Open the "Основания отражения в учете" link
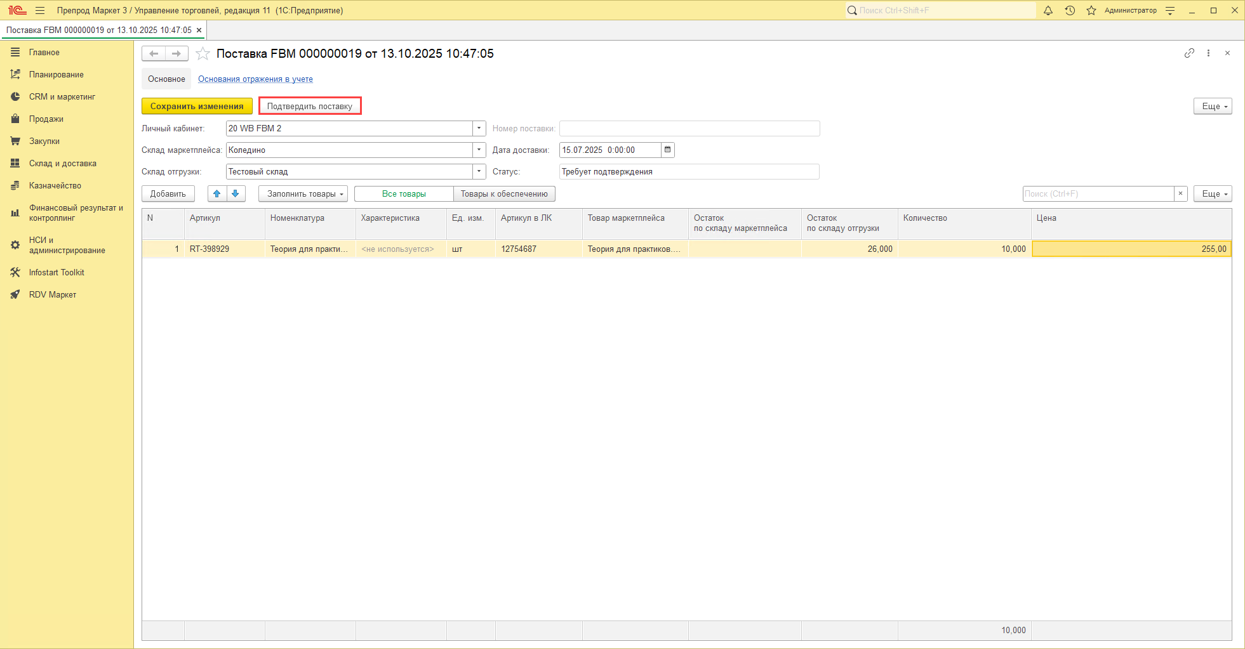The width and height of the screenshot is (1245, 649). click(x=255, y=79)
